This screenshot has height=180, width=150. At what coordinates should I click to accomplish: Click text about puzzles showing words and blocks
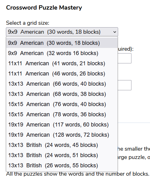tap(78, 174)
